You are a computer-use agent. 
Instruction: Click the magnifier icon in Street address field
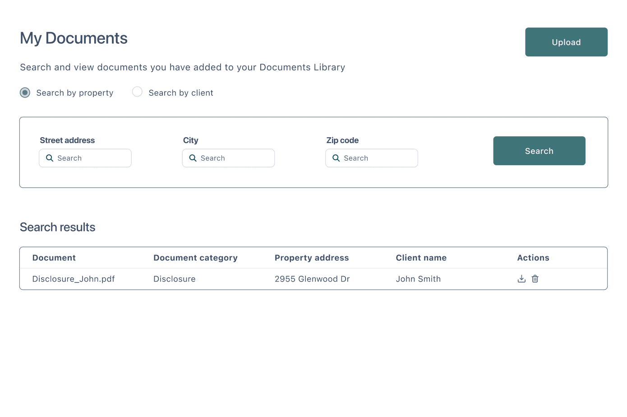coord(50,158)
